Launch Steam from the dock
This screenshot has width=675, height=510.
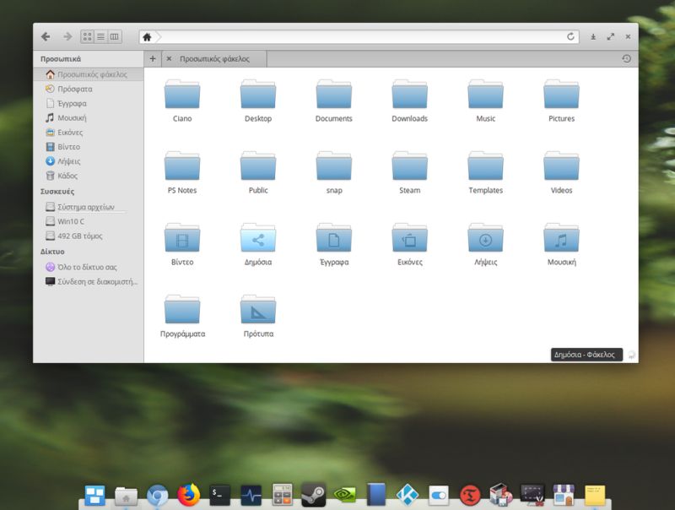tap(311, 495)
